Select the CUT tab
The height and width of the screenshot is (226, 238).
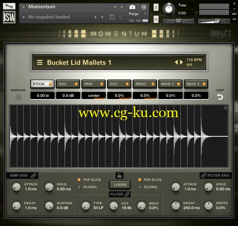[x=119, y=84]
